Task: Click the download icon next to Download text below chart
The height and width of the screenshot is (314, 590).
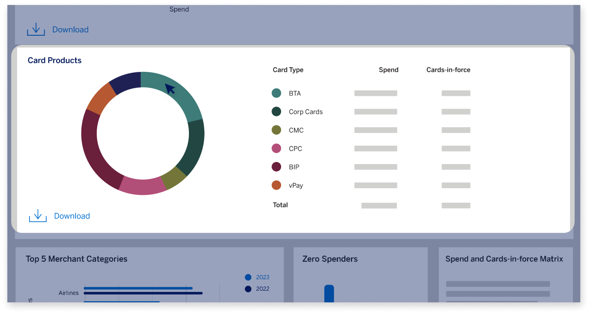Action: pyautogui.click(x=37, y=215)
